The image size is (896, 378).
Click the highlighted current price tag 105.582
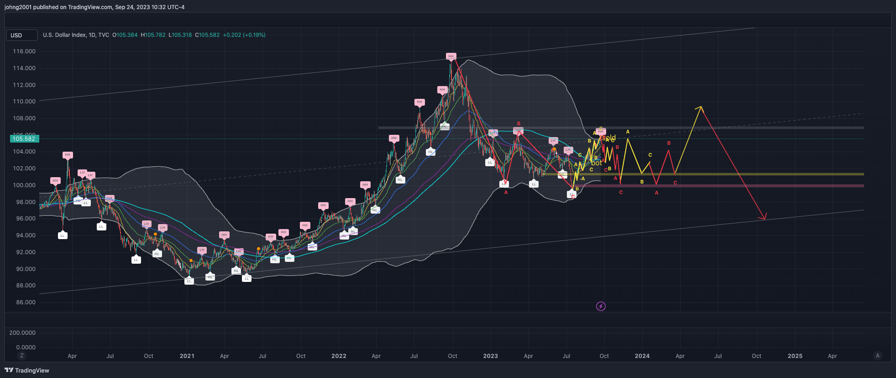(24, 139)
